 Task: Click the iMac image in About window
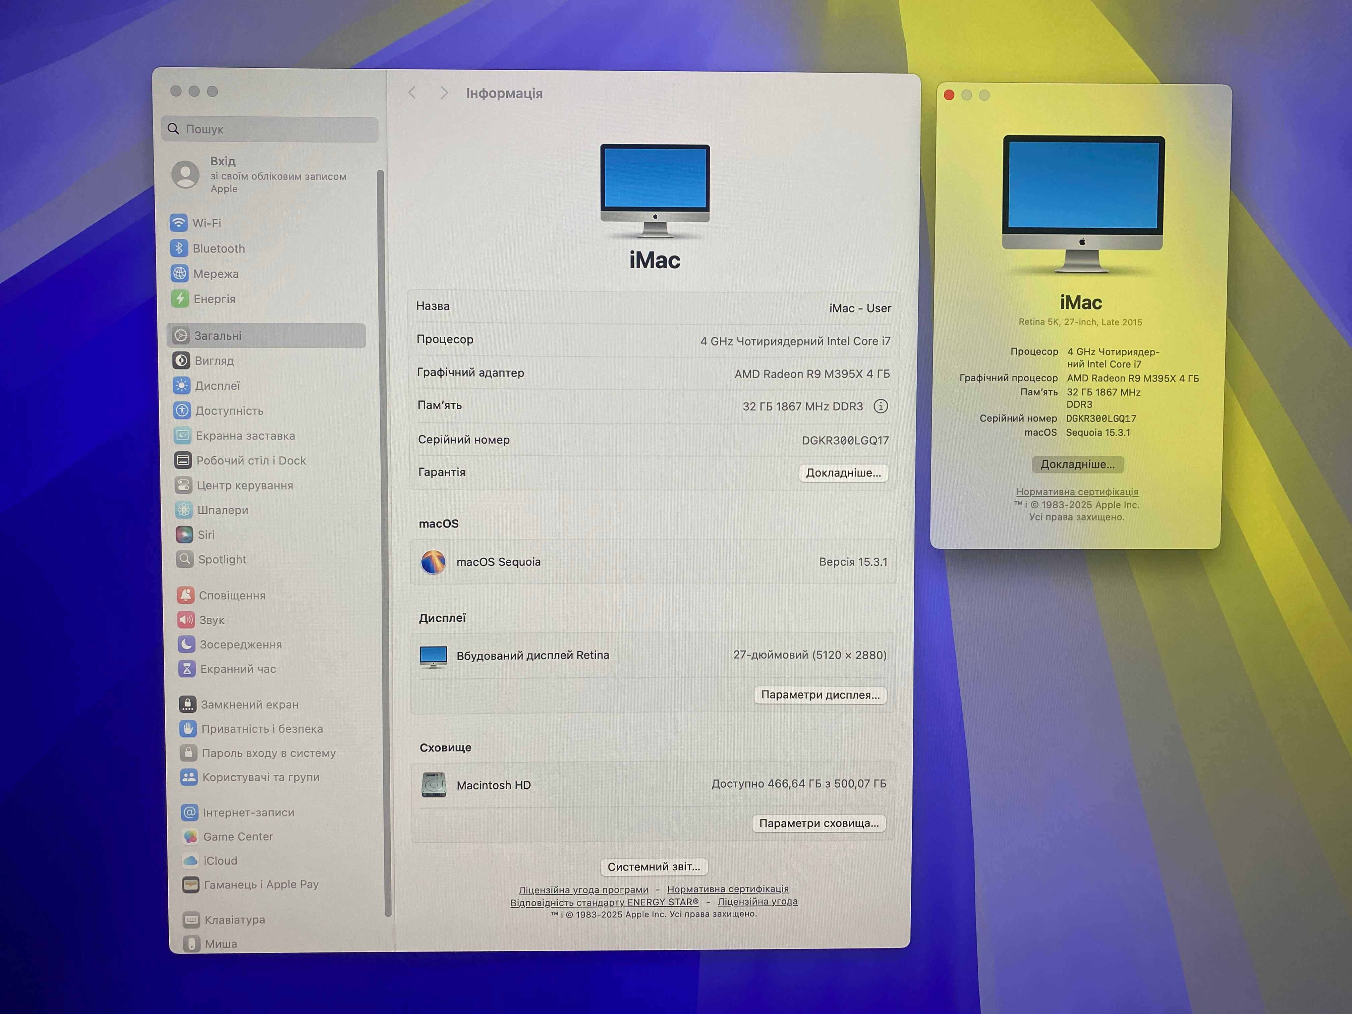1082,204
